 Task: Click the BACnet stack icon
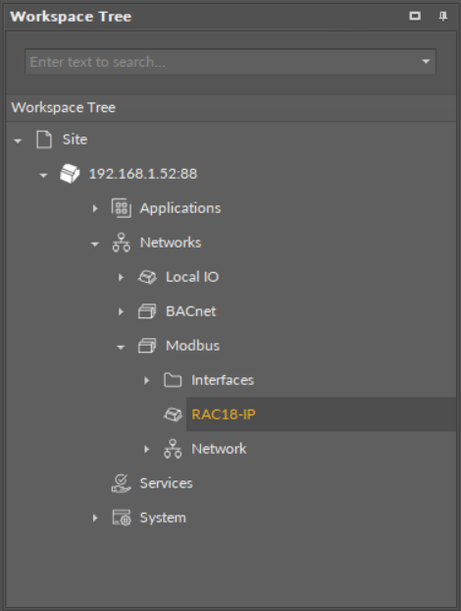coord(147,311)
